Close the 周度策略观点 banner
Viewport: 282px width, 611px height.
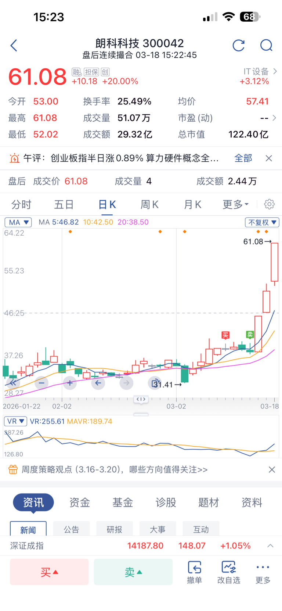point(272,469)
